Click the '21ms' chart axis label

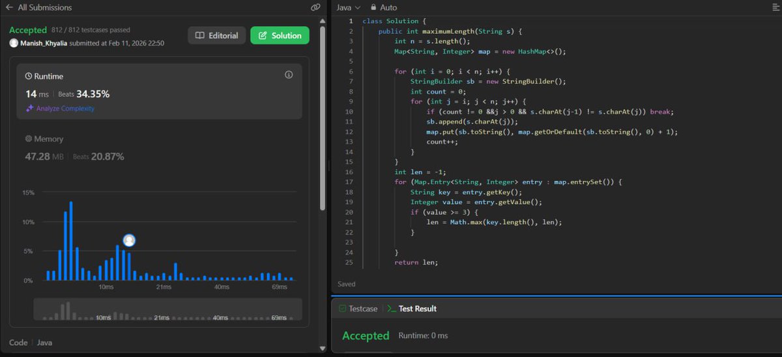tap(163, 287)
